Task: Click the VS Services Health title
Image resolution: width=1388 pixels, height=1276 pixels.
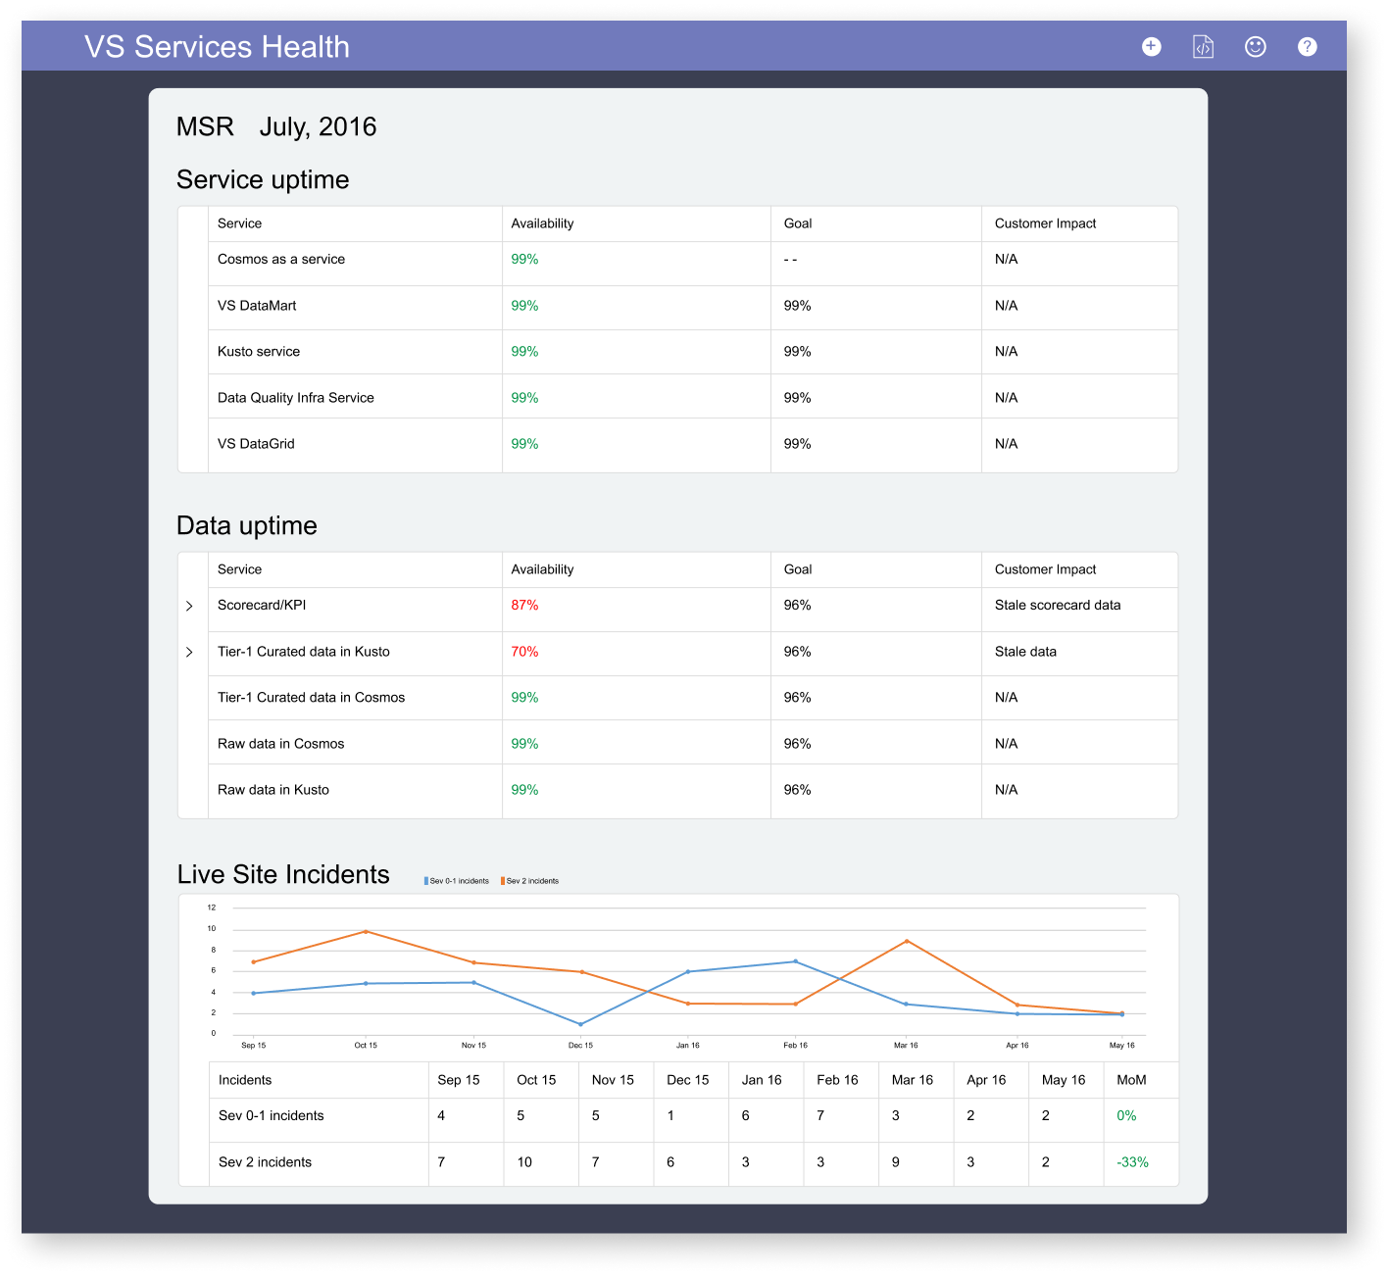Action: (217, 46)
